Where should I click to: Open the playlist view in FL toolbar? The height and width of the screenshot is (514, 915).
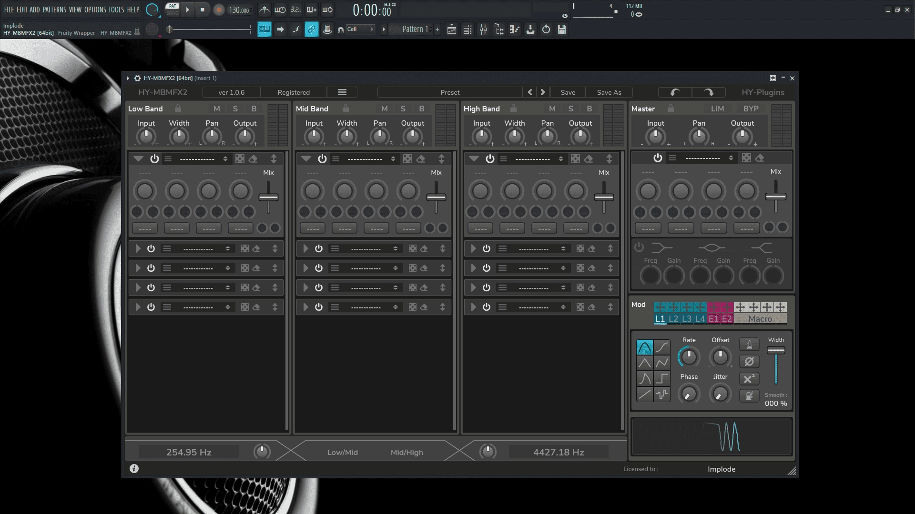[x=452, y=30]
